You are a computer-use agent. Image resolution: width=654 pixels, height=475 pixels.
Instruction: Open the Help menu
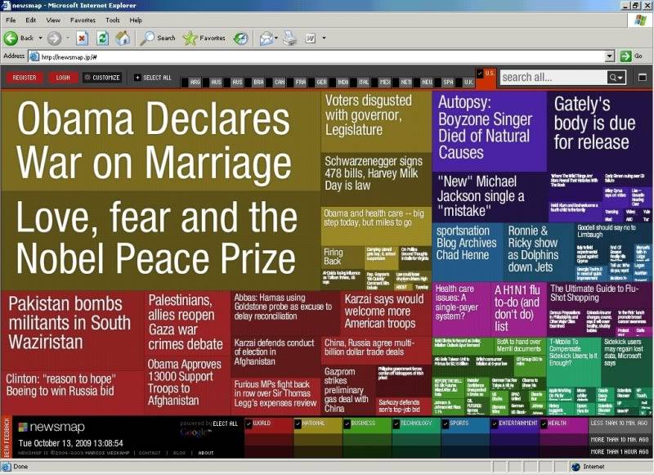136,20
